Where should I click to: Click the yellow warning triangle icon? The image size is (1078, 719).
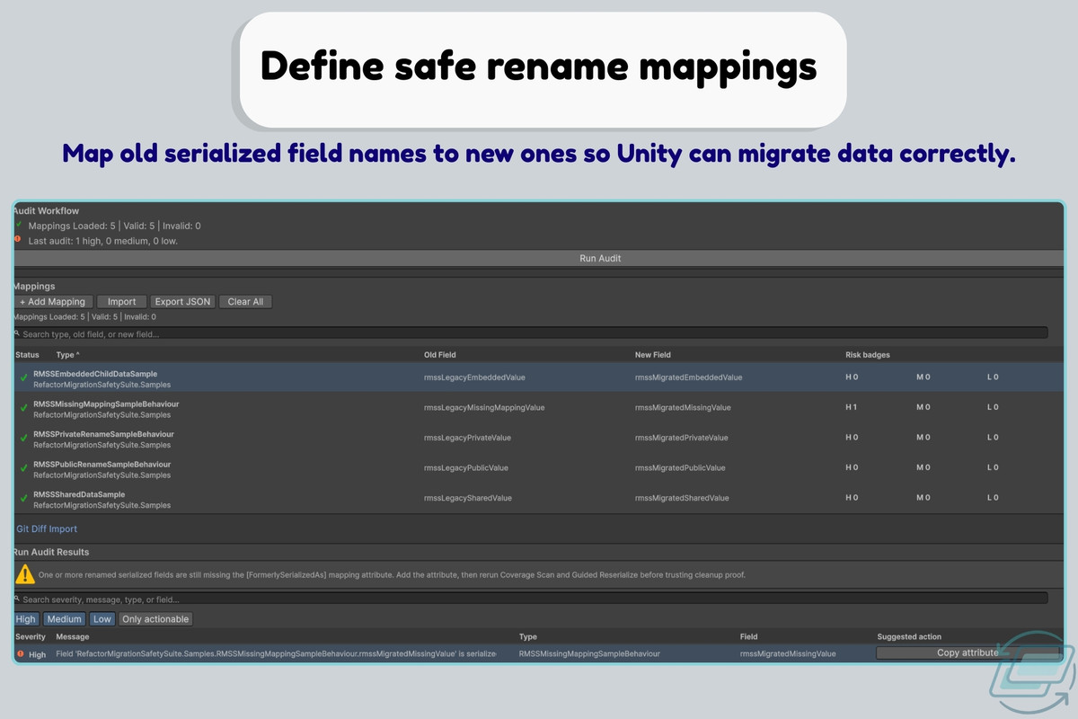(25, 574)
